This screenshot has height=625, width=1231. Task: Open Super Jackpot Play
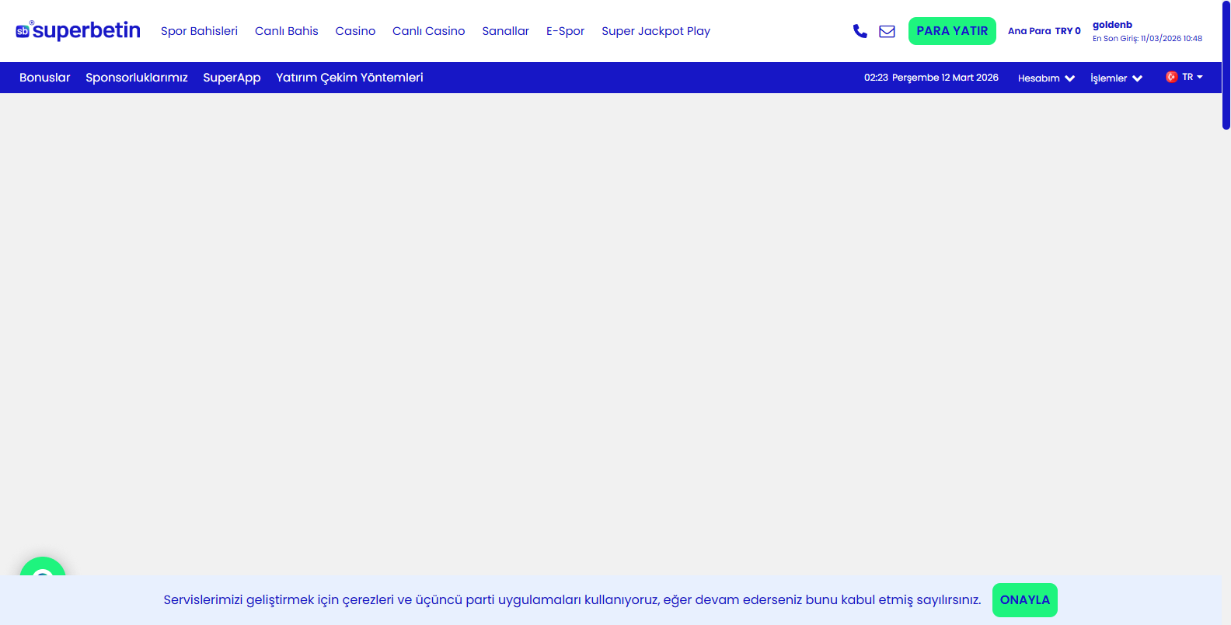tap(656, 31)
